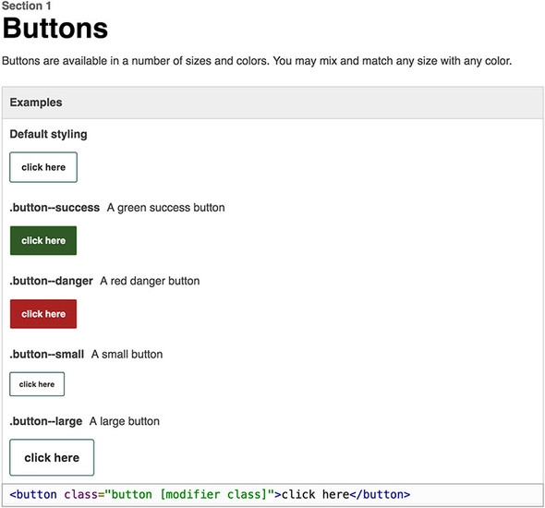Select the Buttons page heading
The image size is (545, 508).
[x=55, y=28]
